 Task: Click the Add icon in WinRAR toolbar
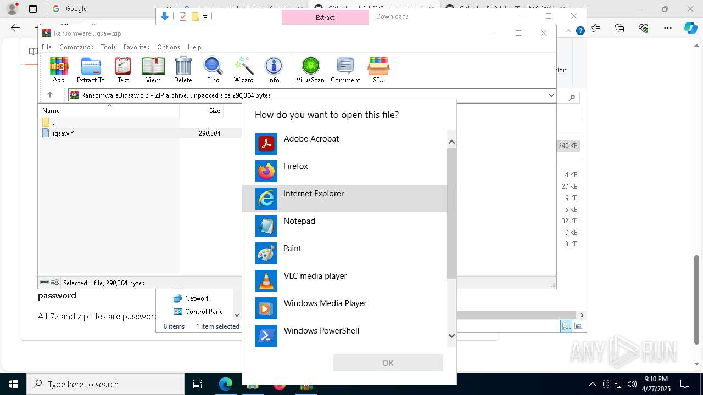click(59, 70)
